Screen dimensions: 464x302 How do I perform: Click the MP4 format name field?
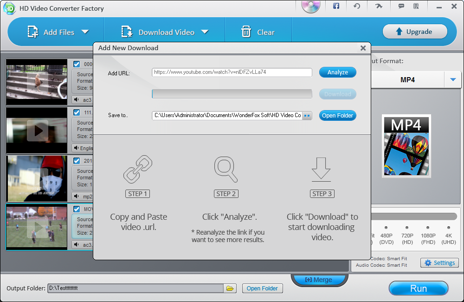point(407,80)
